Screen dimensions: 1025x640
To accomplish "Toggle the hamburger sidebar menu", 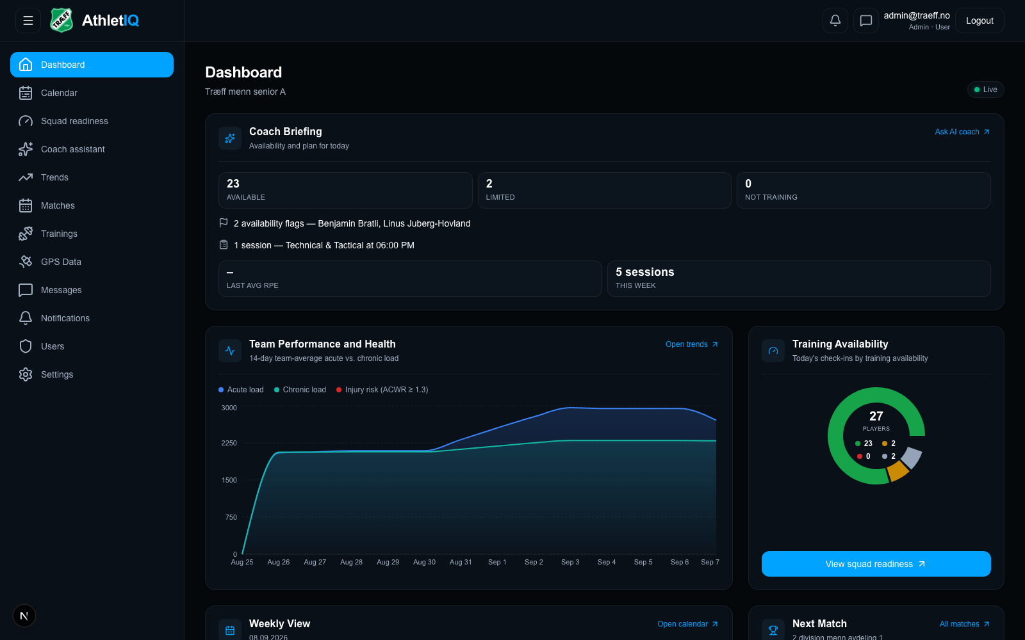I will click(28, 20).
